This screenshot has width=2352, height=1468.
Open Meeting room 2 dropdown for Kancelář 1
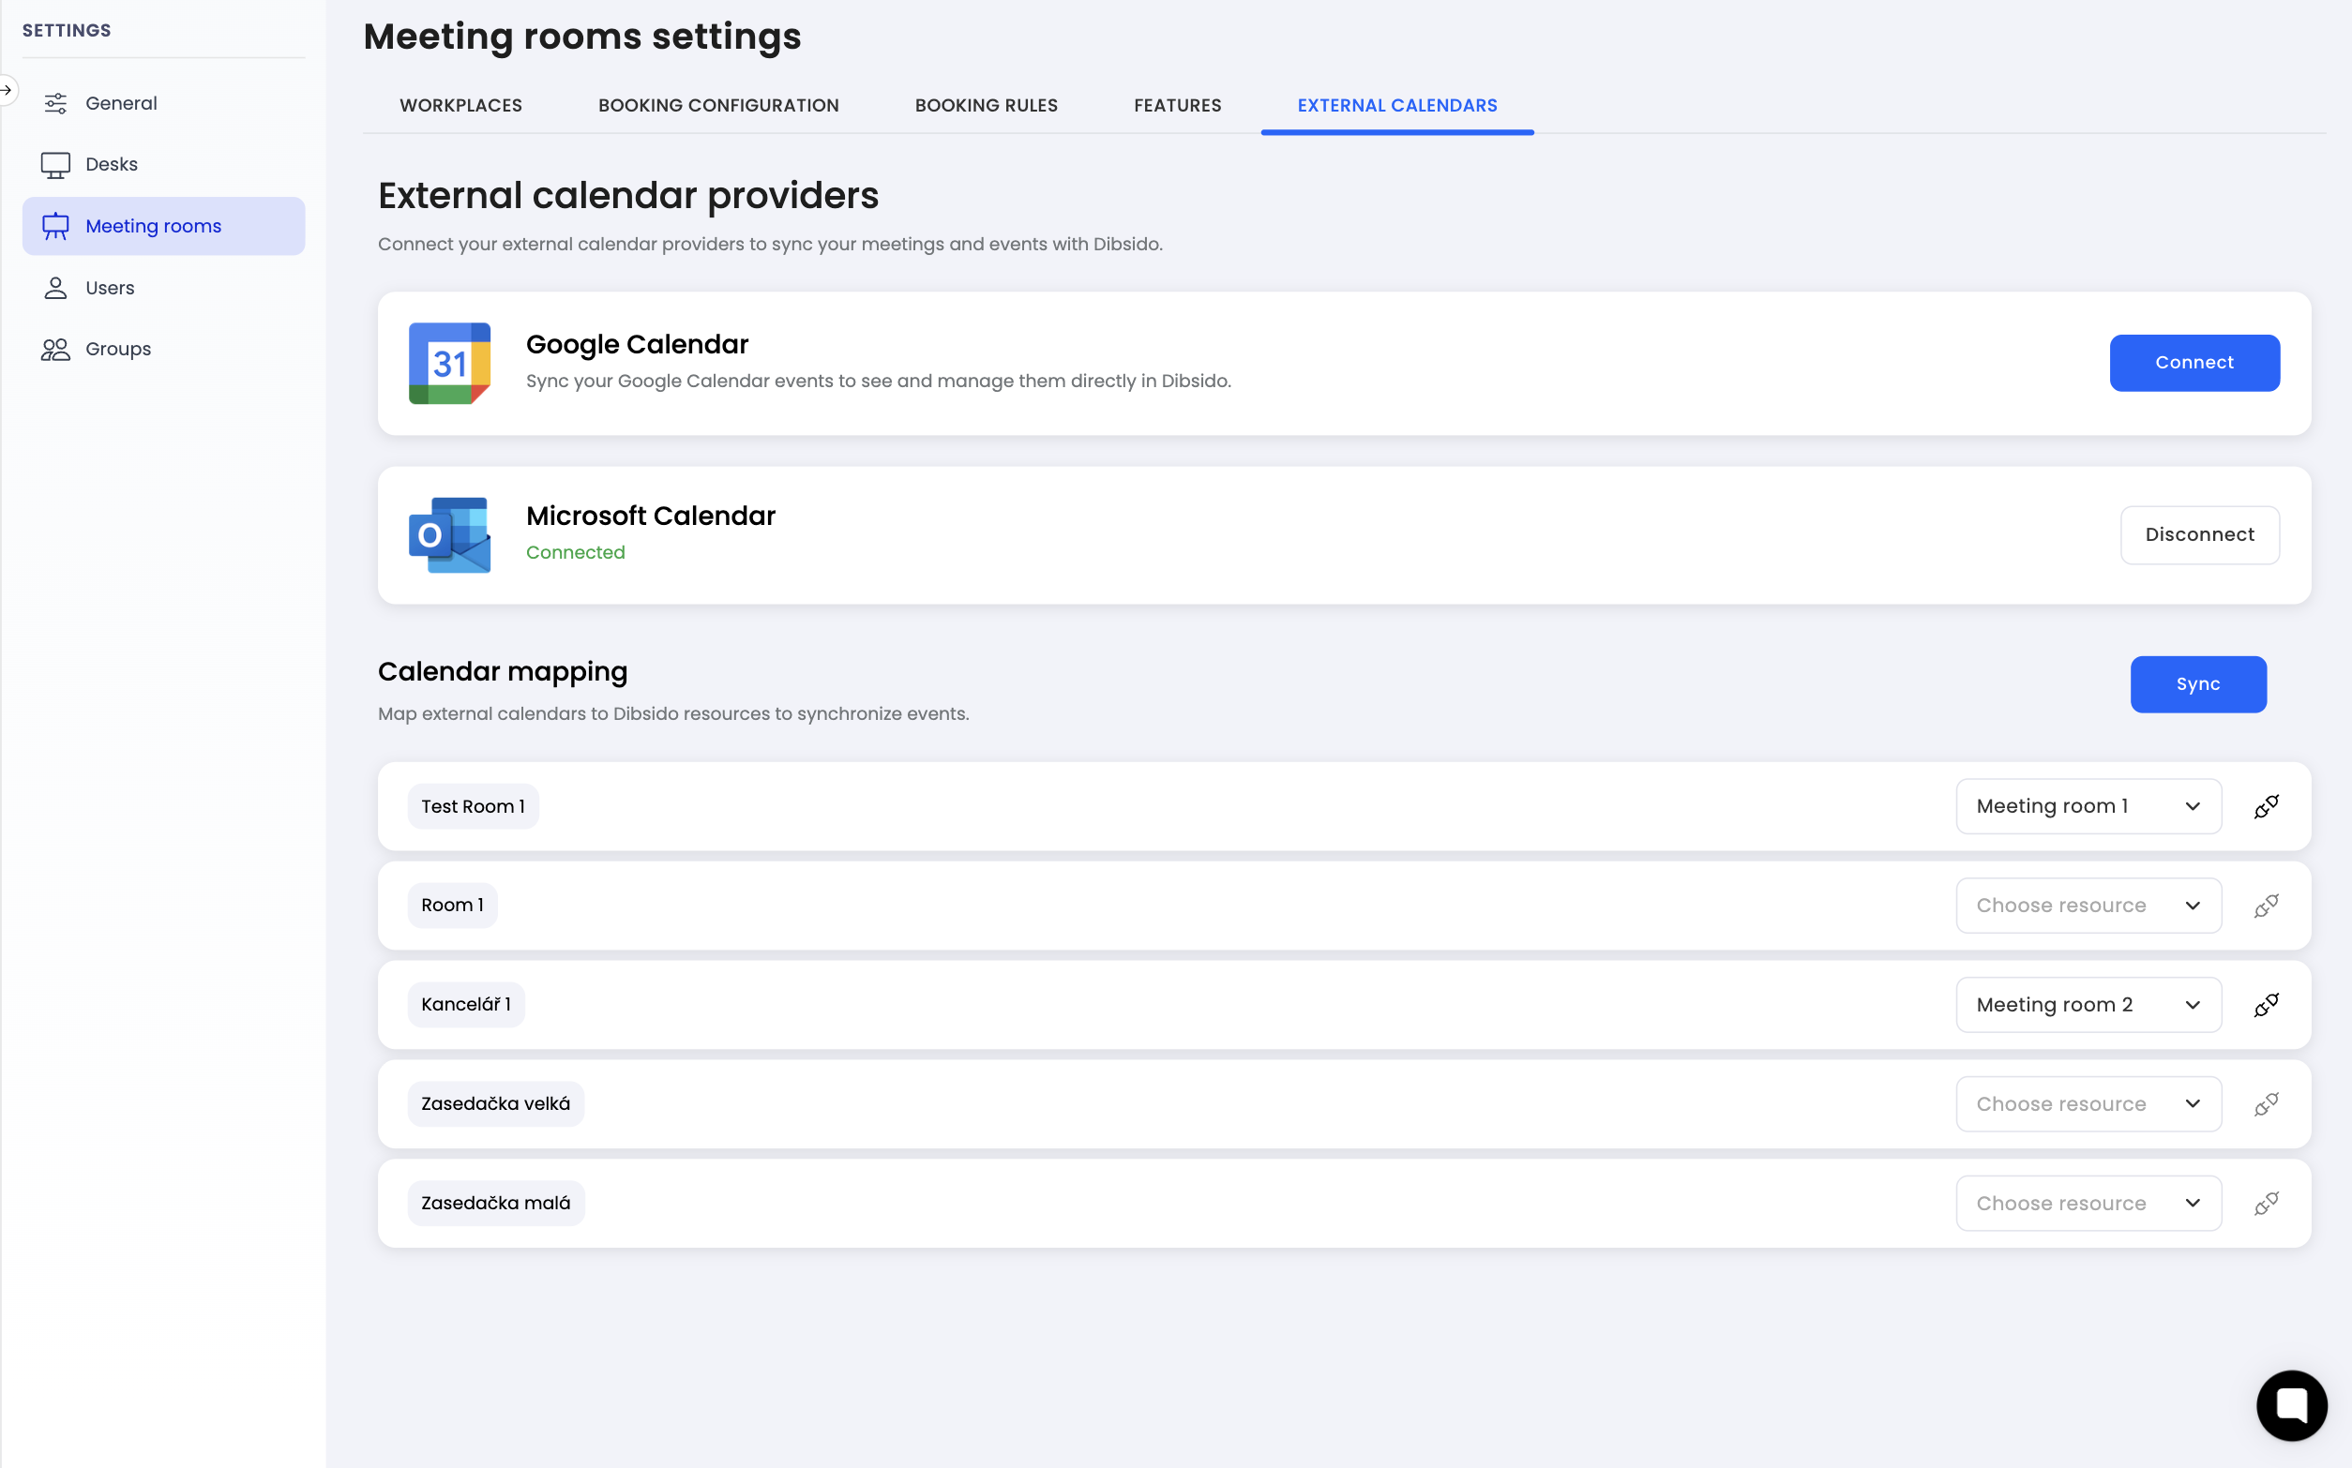point(2088,1004)
